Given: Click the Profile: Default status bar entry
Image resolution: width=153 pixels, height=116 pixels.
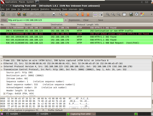Looking at the screenshot, I should [x=55, y=110].
